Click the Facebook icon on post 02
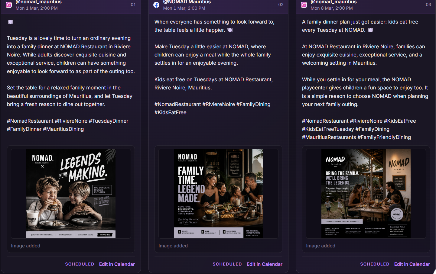The image size is (436, 274). coord(156,5)
